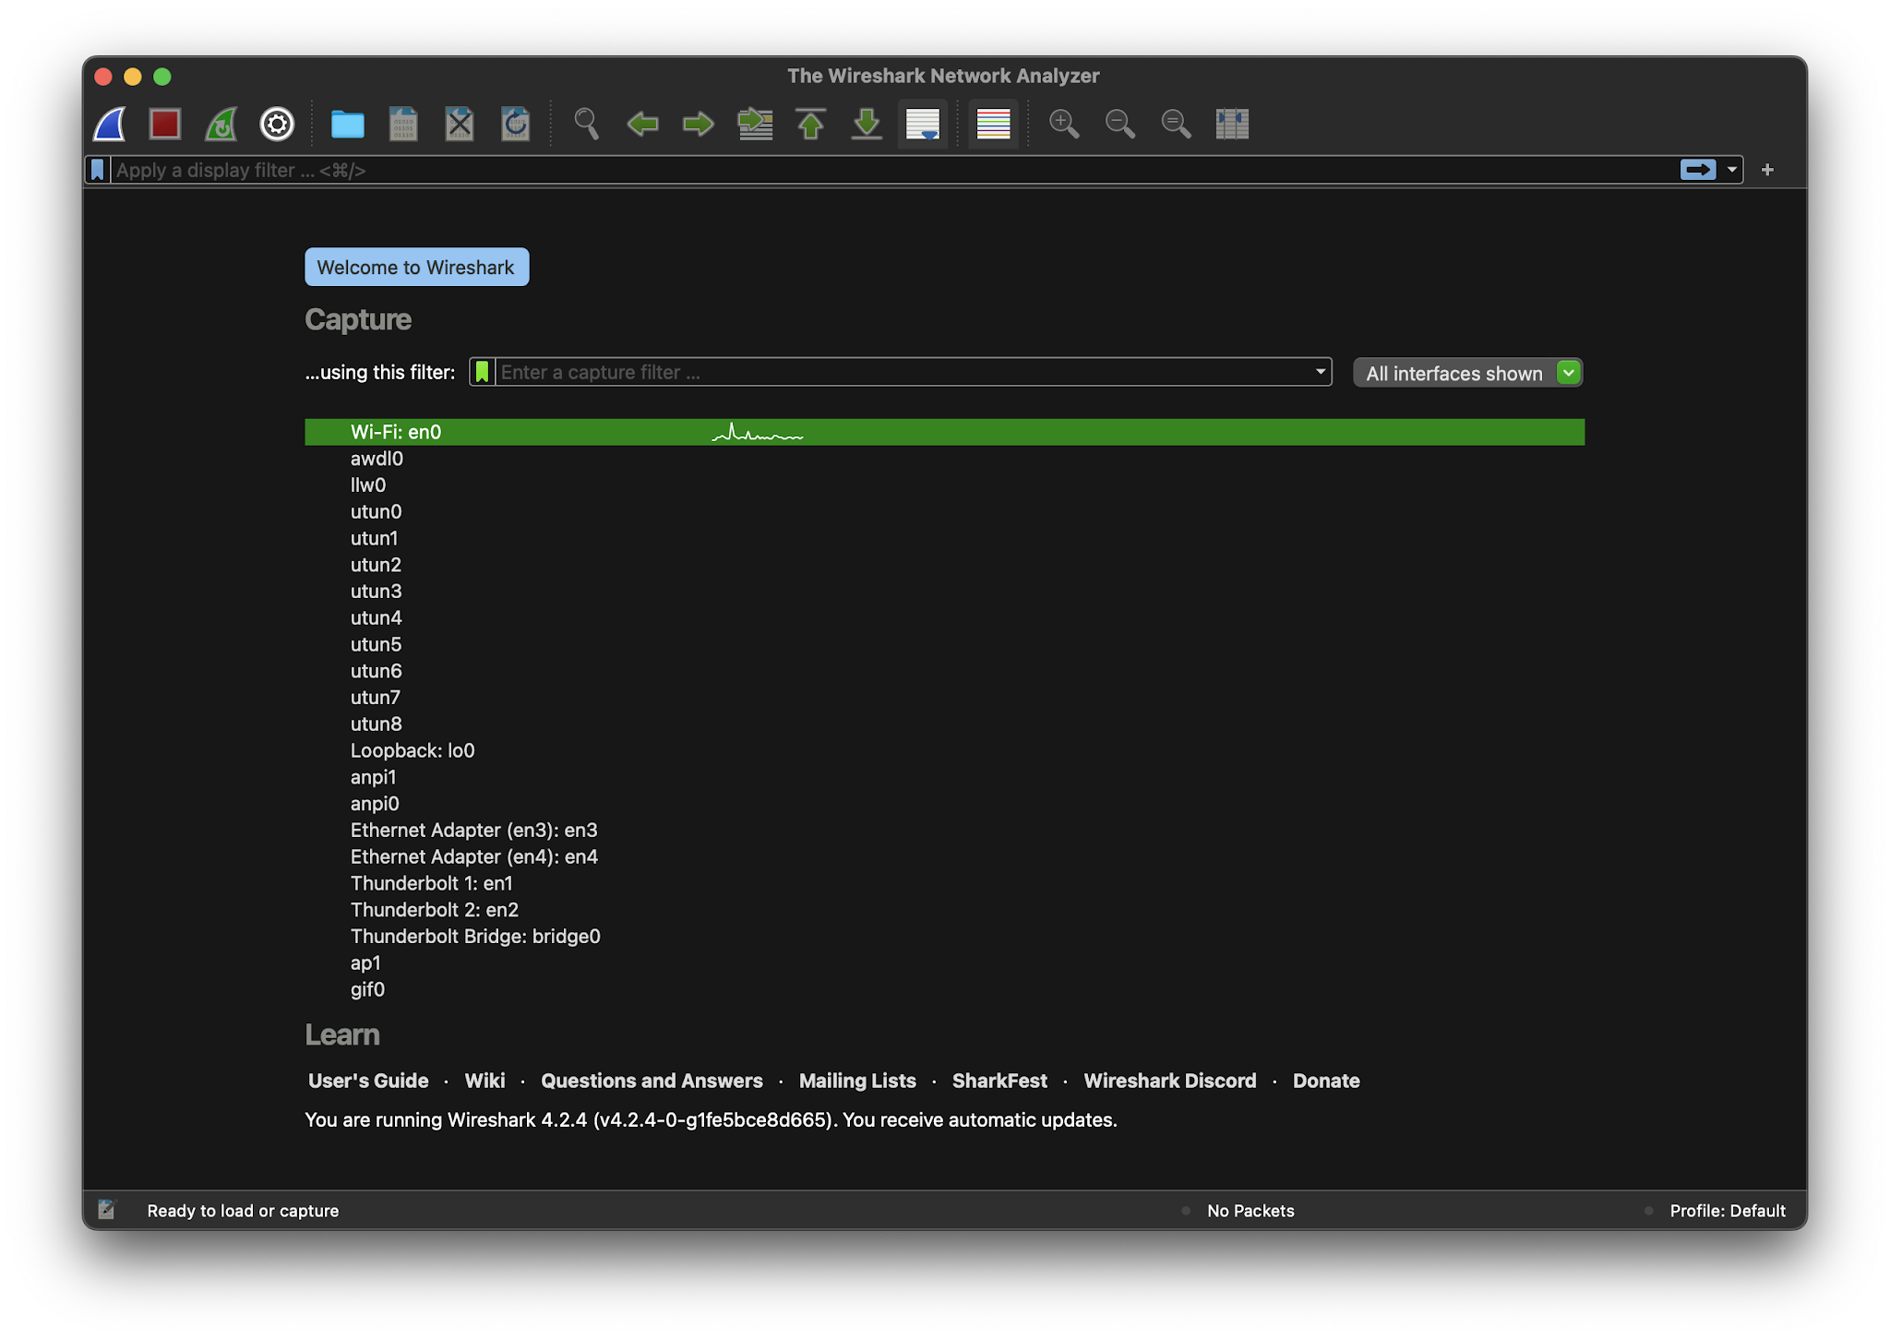Start capturing packets with the shark fin icon
The height and width of the screenshot is (1339, 1890).
click(x=110, y=124)
